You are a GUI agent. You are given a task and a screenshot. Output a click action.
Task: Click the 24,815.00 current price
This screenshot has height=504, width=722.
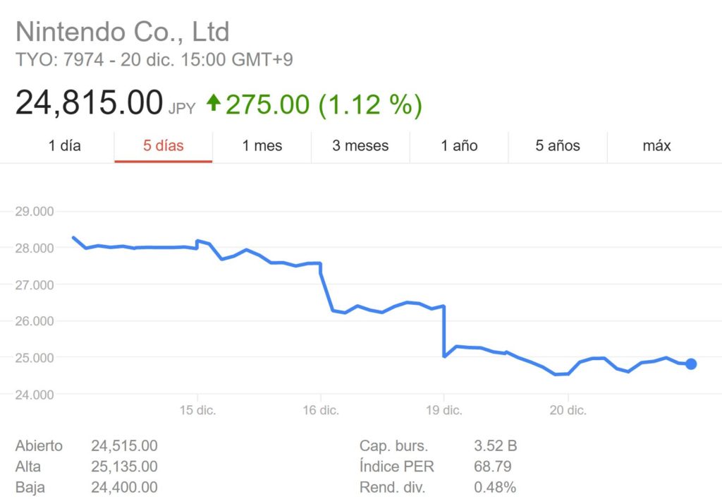pos(90,104)
